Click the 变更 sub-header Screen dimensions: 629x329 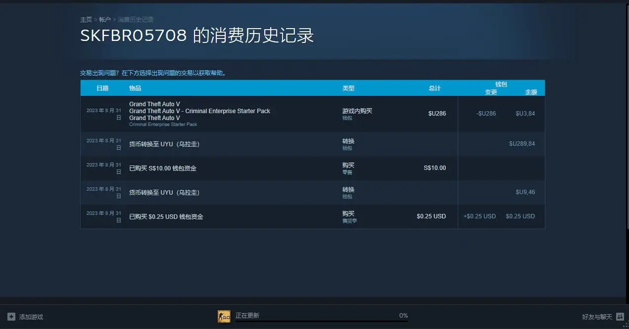[x=491, y=92]
